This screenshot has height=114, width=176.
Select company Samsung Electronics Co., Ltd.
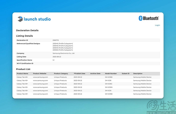pyautogui.click(x=64, y=53)
